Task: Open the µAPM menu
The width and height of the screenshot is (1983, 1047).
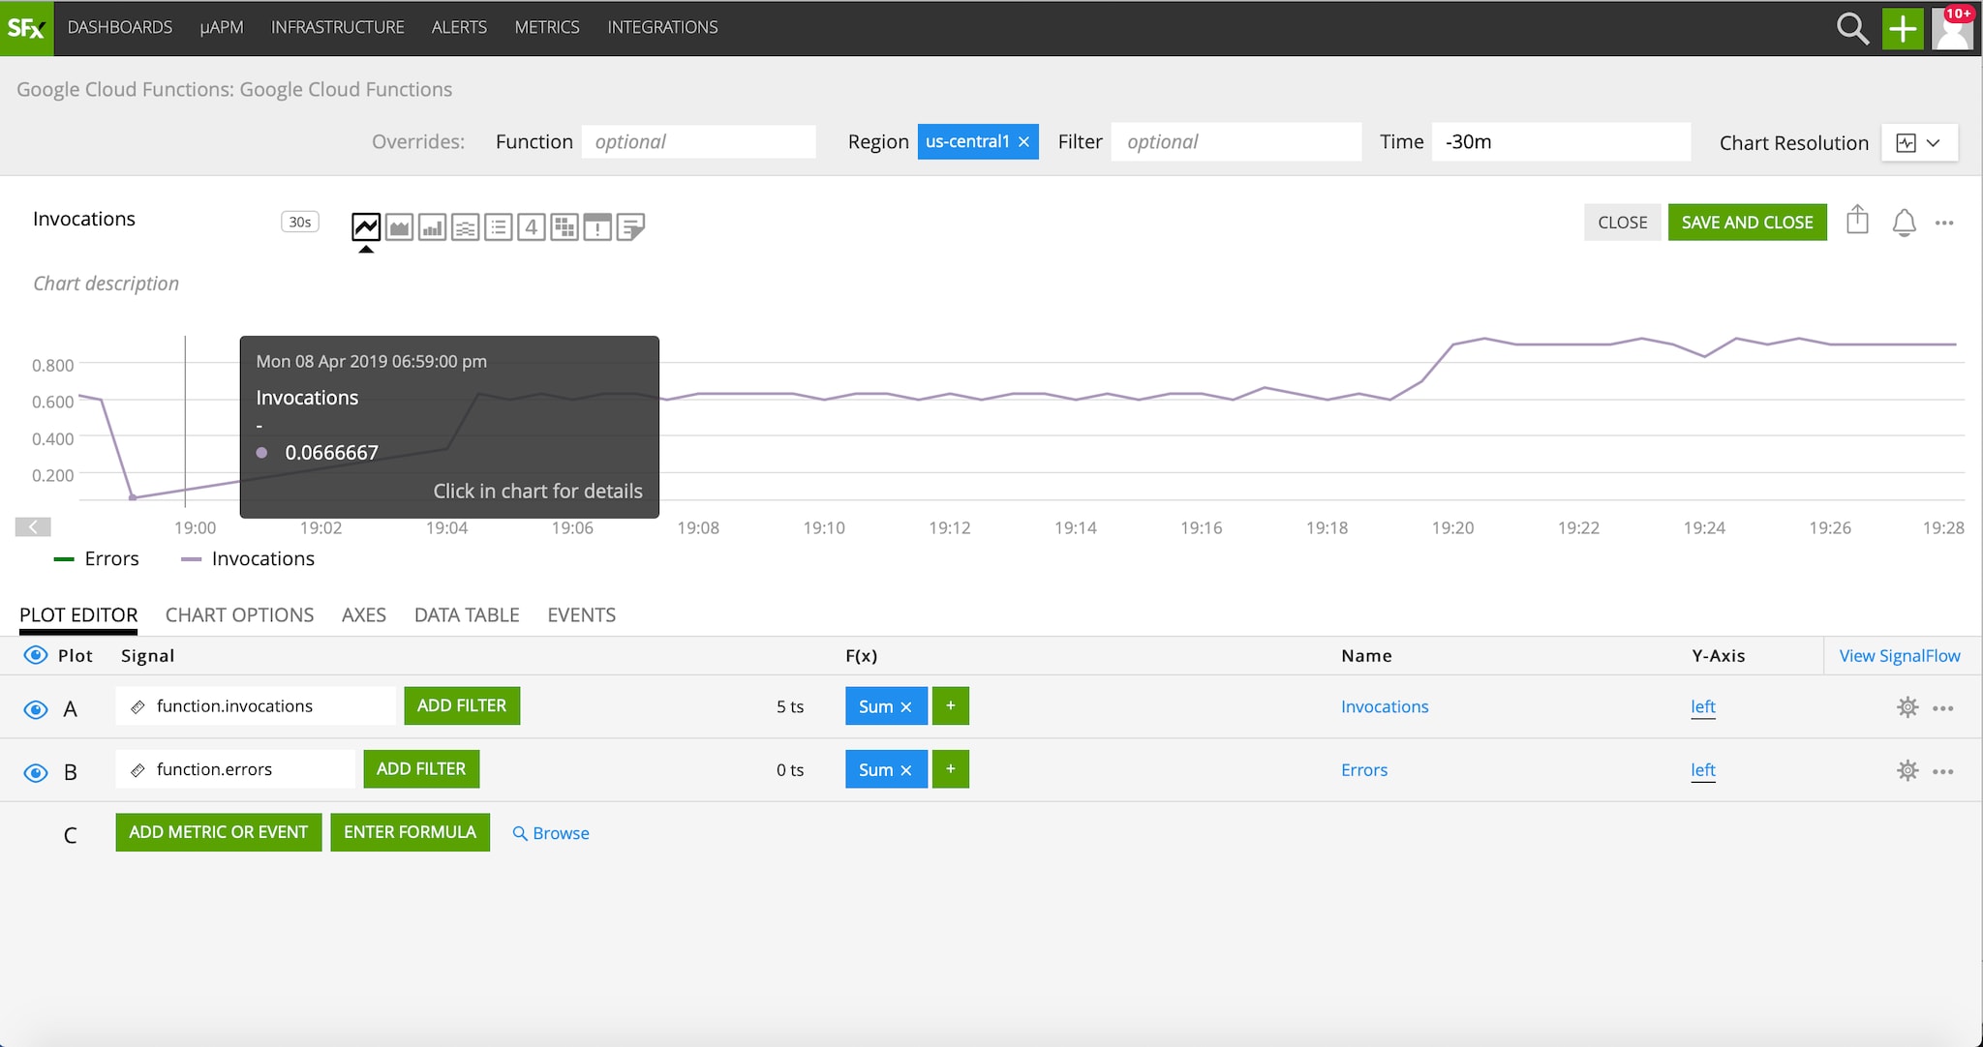Action: [222, 27]
